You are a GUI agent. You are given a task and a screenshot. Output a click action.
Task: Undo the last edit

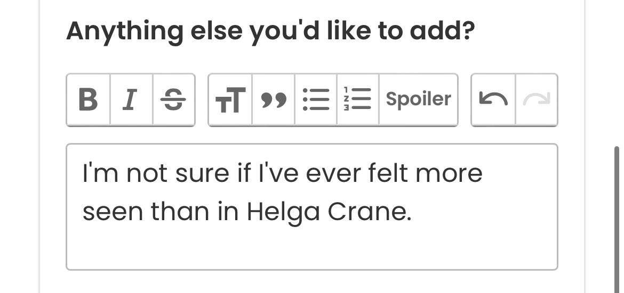(x=493, y=99)
